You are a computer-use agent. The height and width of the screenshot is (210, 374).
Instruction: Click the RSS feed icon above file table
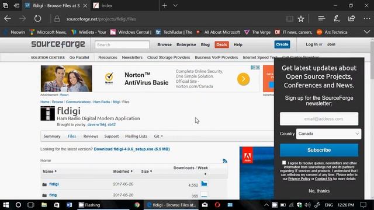click(224, 161)
